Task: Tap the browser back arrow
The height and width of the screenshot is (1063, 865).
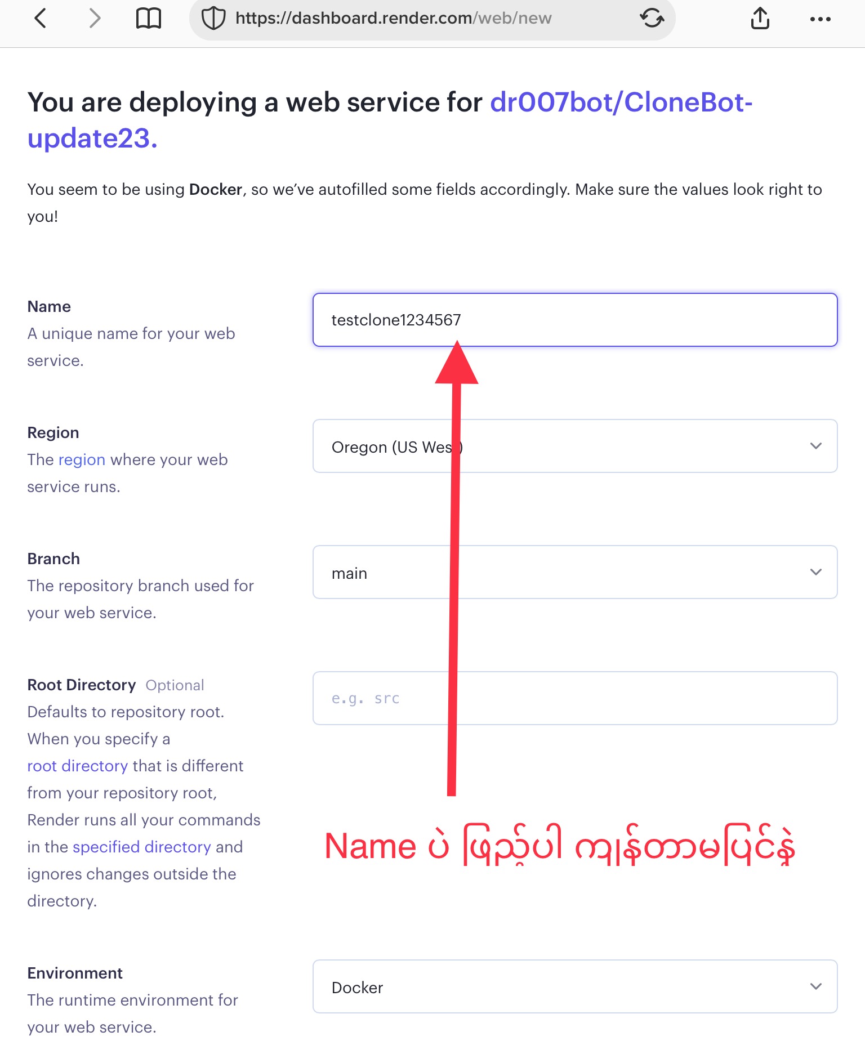Action: [41, 19]
